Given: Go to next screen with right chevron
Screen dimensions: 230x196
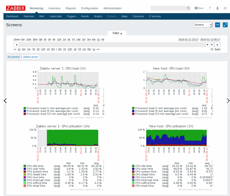Looking at the screenshot, I should (228, 101).
